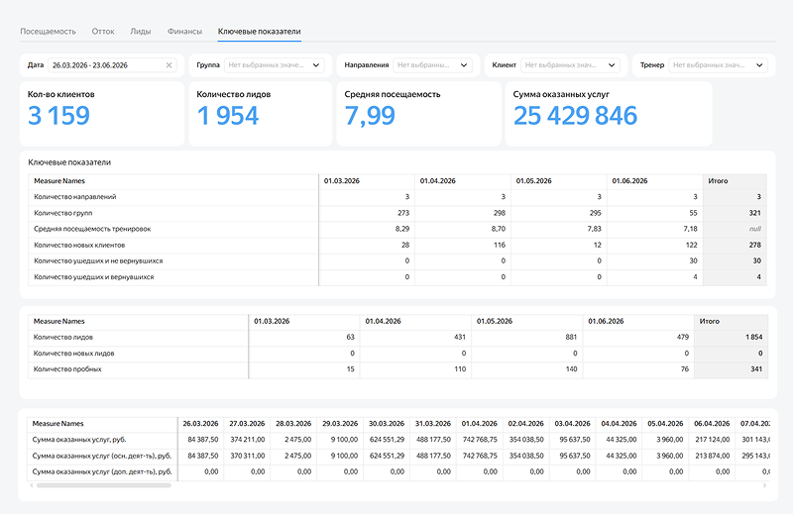Click left scroll arrow of sums table
The height and width of the screenshot is (514, 793).
coord(32,485)
